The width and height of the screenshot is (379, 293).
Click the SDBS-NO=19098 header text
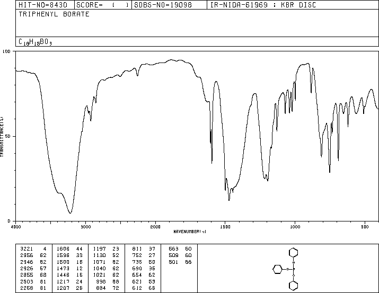click(163, 5)
